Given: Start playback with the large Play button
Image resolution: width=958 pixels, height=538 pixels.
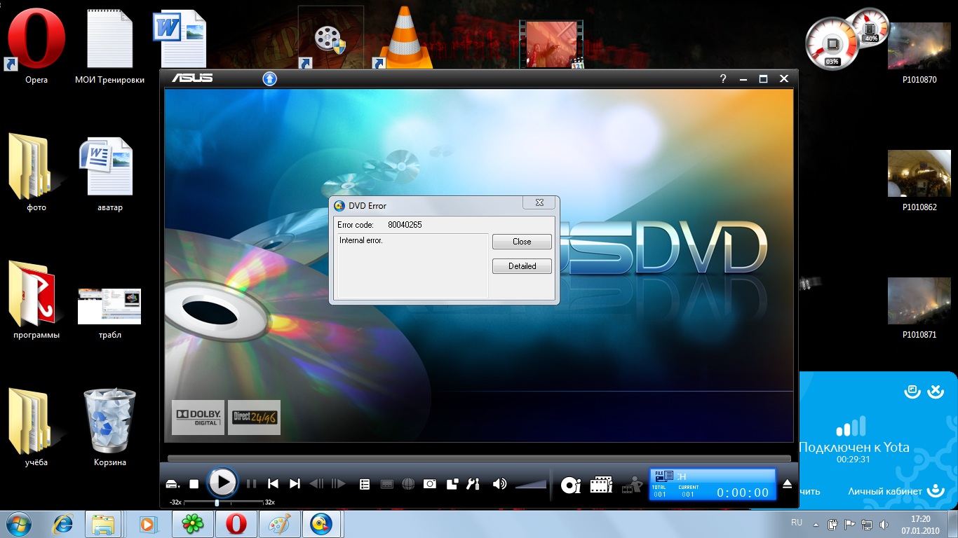Looking at the screenshot, I should pyautogui.click(x=222, y=483).
